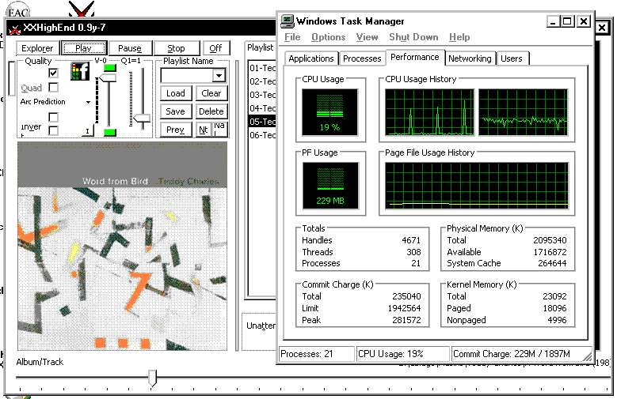Click the Off button
Viewport: 617px width, 399px height.
pos(215,48)
